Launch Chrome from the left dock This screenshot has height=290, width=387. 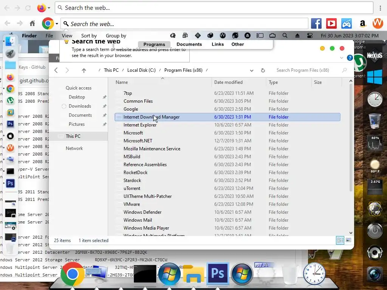pyautogui.click(x=10, y=89)
